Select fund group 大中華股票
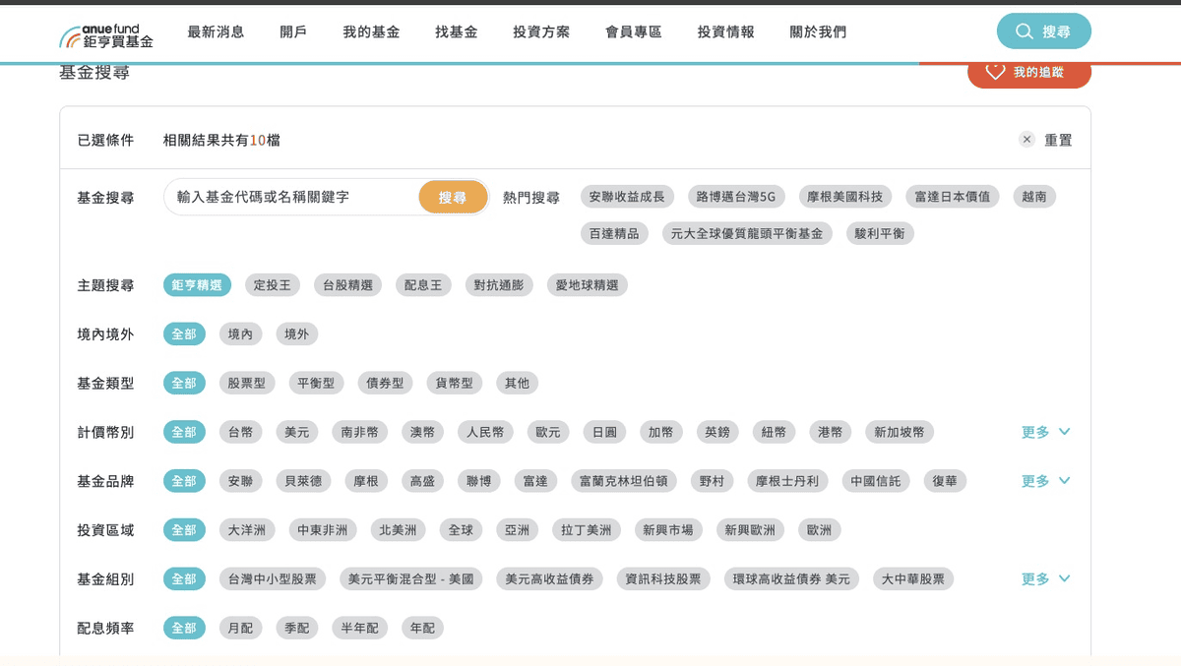This screenshot has height=666, width=1181. [913, 578]
